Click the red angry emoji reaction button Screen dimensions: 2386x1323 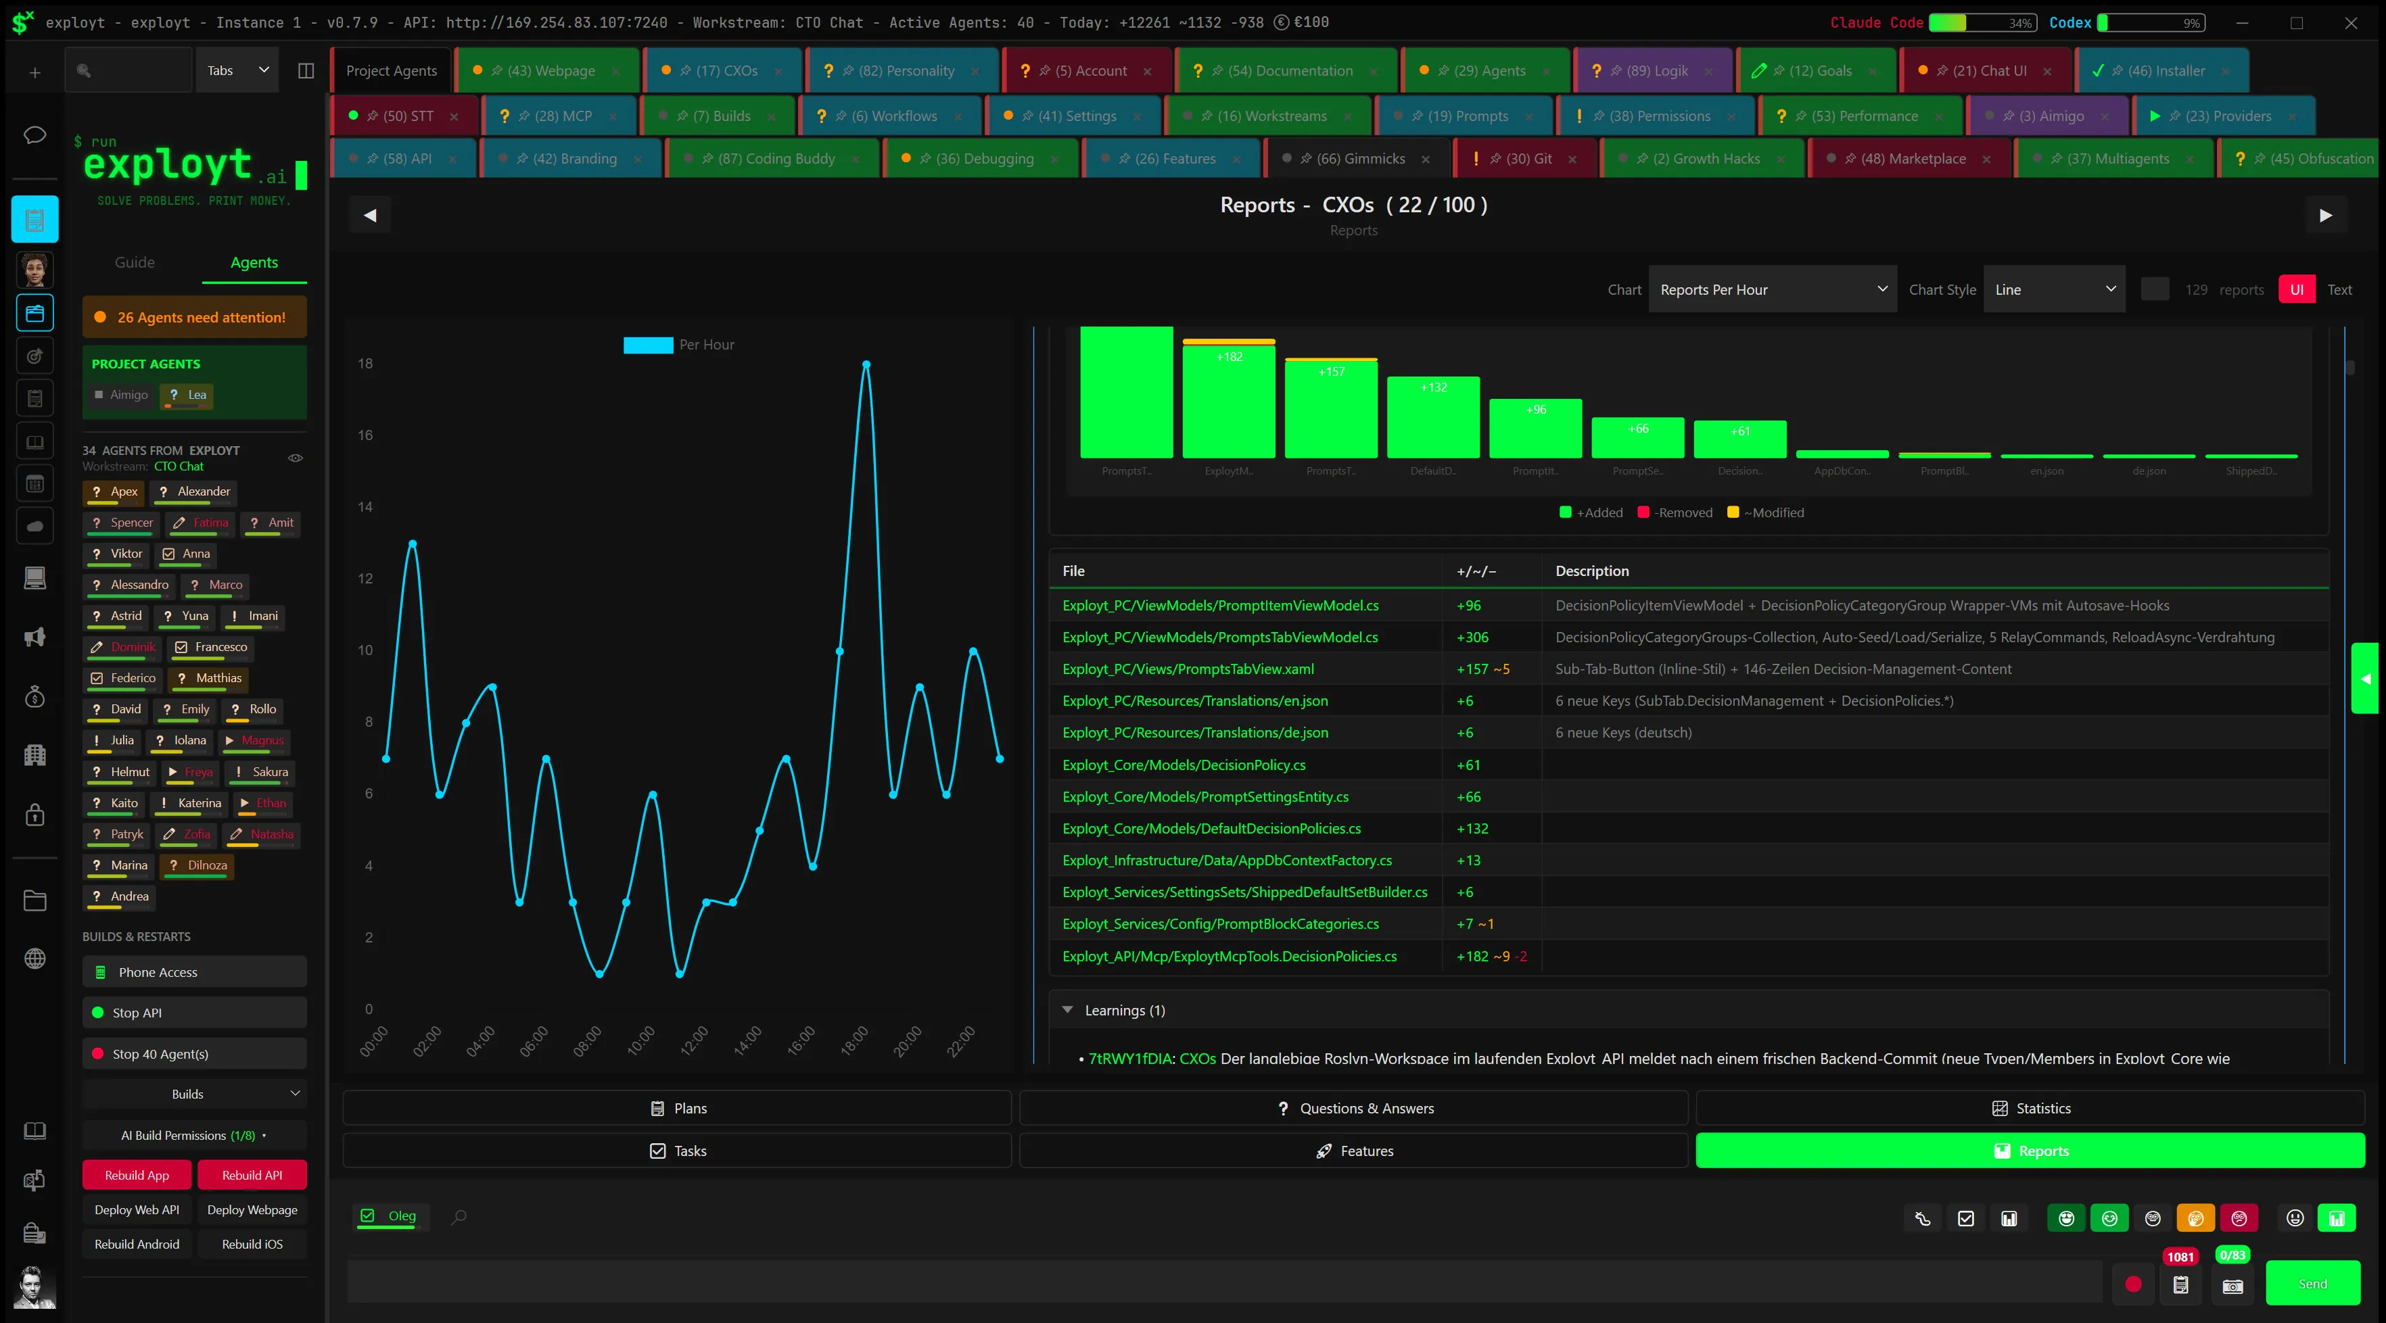2240,1218
